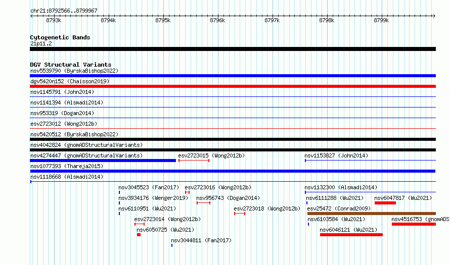Screen dimensions: 450x265
Task: Select the red dgv5420n152 variant bar
Action: coord(233,86)
